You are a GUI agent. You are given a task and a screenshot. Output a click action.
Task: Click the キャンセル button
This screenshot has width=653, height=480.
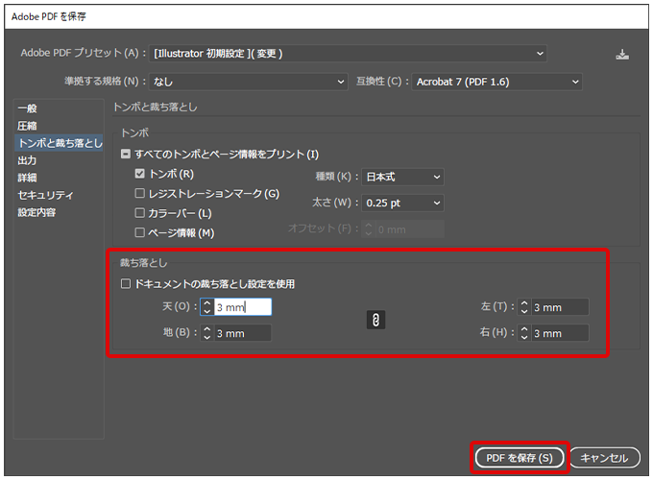click(x=604, y=458)
